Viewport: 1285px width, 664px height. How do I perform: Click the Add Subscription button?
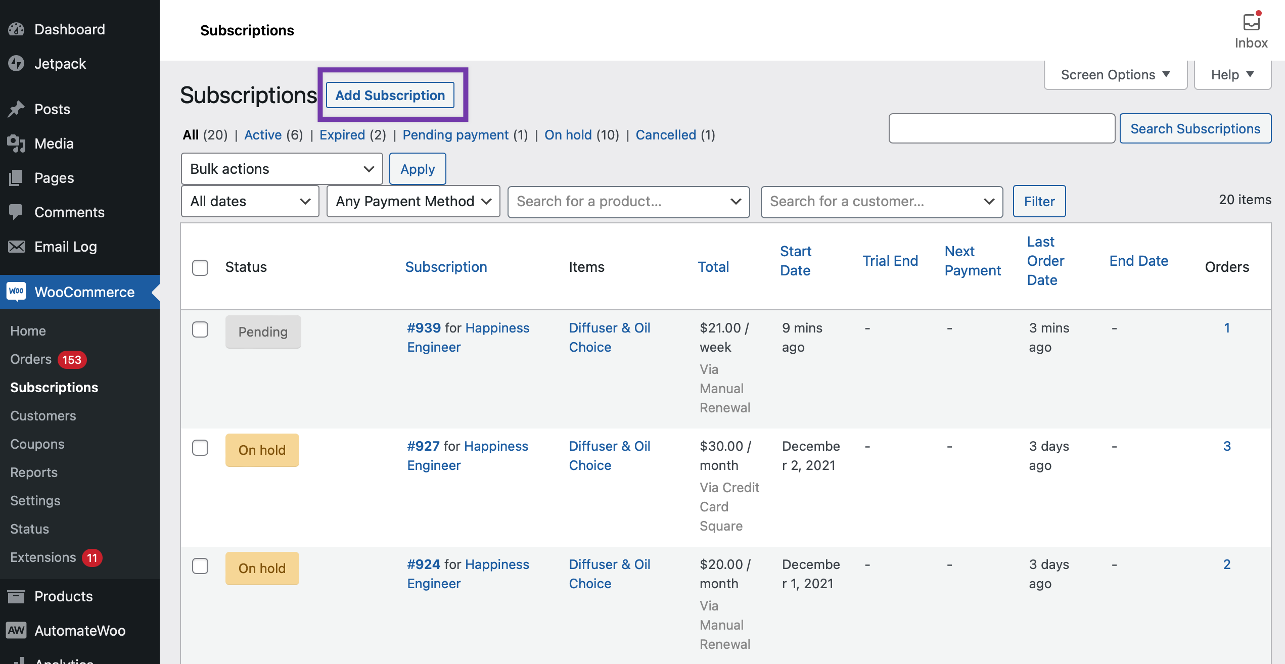point(390,95)
